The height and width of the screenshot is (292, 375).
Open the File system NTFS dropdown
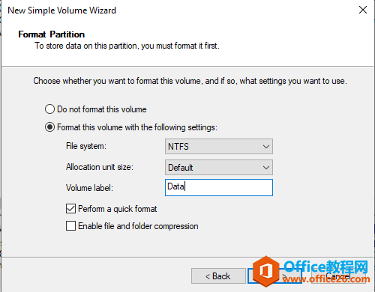point(219,147)
